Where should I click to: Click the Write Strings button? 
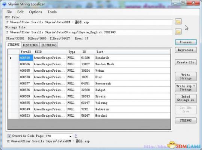[x=185, y=76]
